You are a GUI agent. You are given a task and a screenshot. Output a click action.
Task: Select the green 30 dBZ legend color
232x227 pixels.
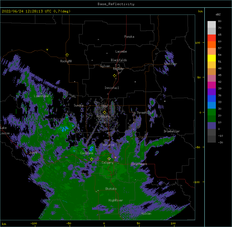point(212,112)
